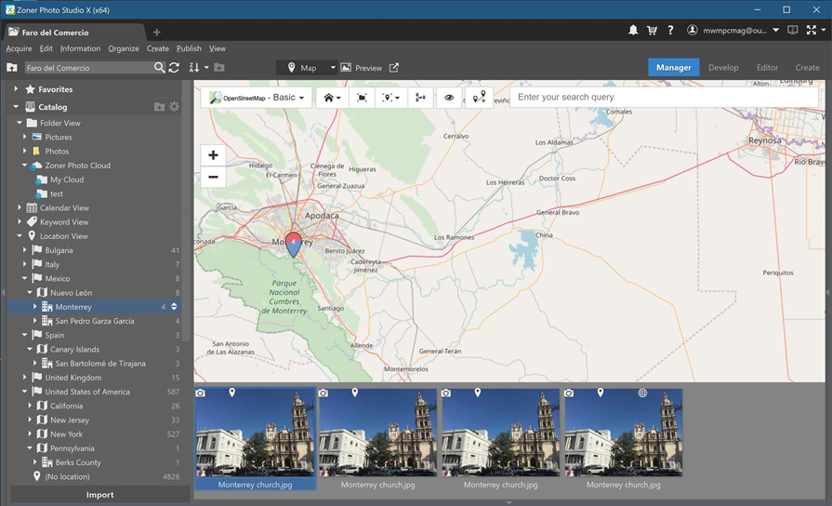The width and height of the screenshot is (832, 506).
Task: Click second monitor display icon
Action: (792, 31)
